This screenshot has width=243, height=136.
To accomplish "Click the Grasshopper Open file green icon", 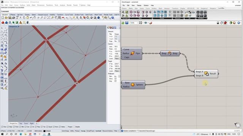I will pyautogui.click(x=123, y=23).
